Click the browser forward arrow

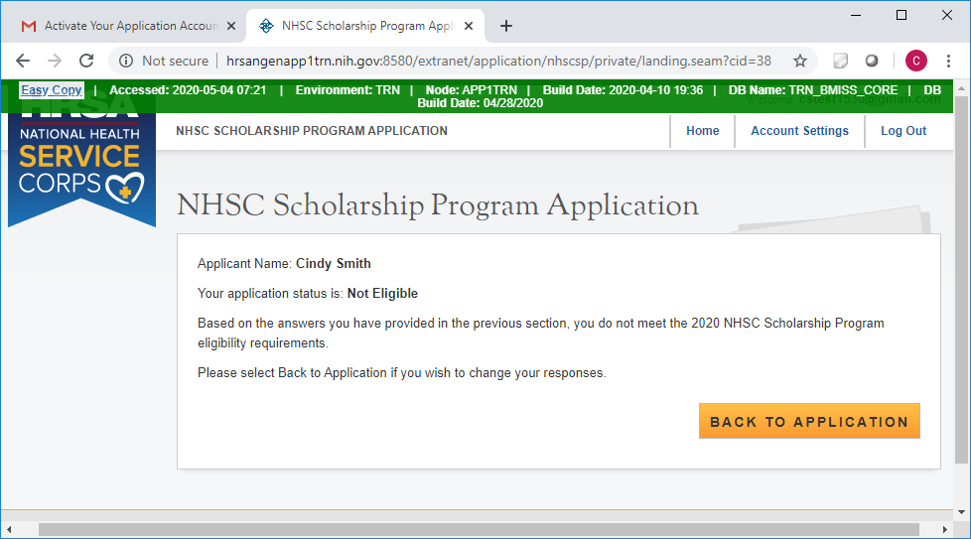[x=55, y=61]
